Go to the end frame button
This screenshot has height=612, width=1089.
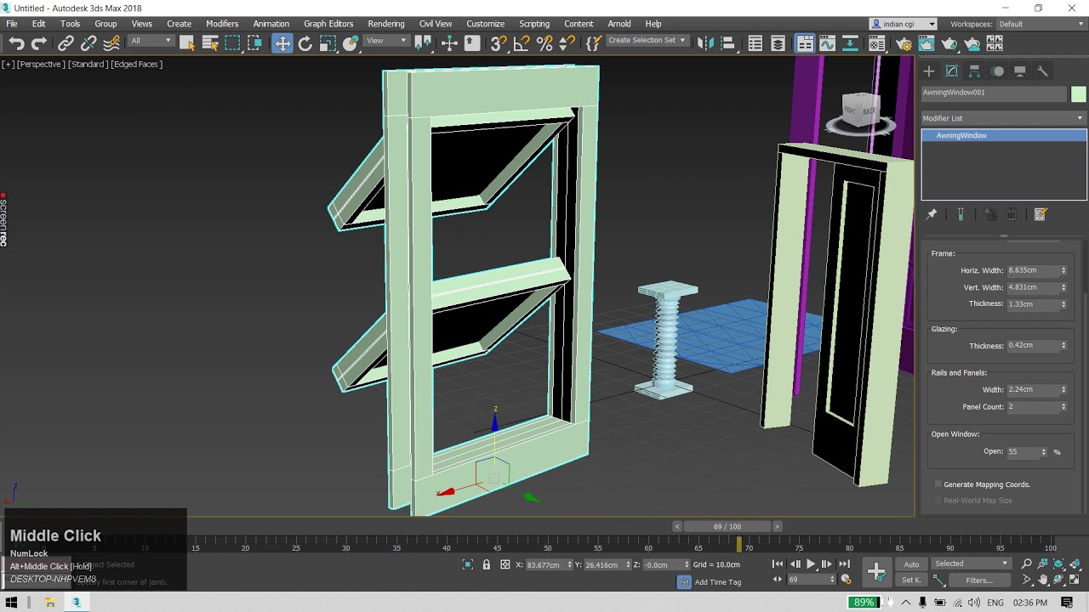(844, 564)
